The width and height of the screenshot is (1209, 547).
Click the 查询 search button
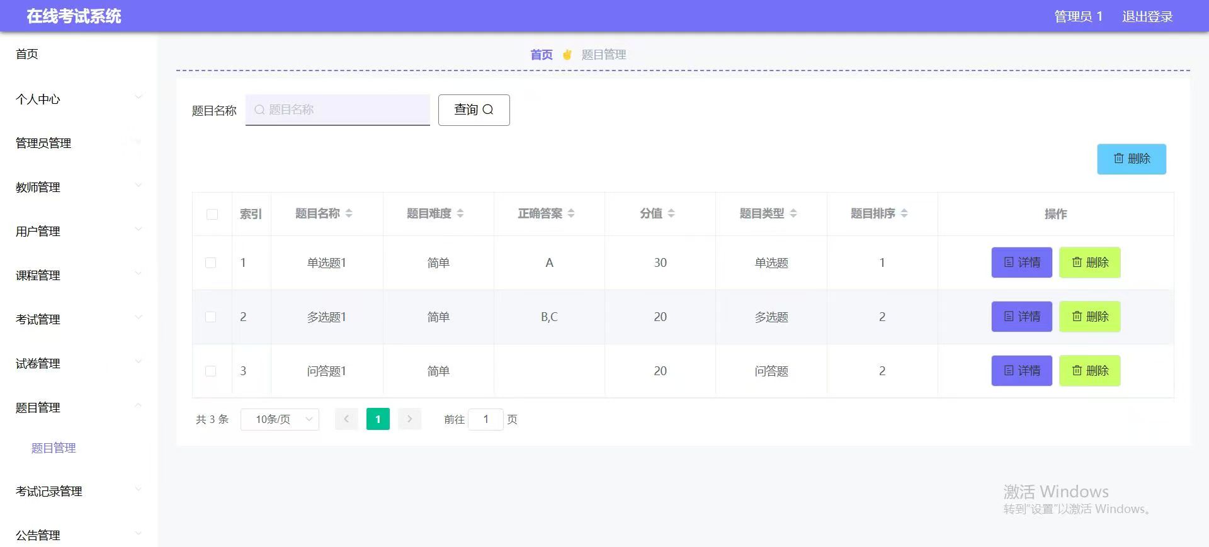tap(474, 110)
